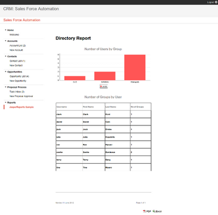
Task: Click New Opportunity link
Action: [x=18, y=81]
